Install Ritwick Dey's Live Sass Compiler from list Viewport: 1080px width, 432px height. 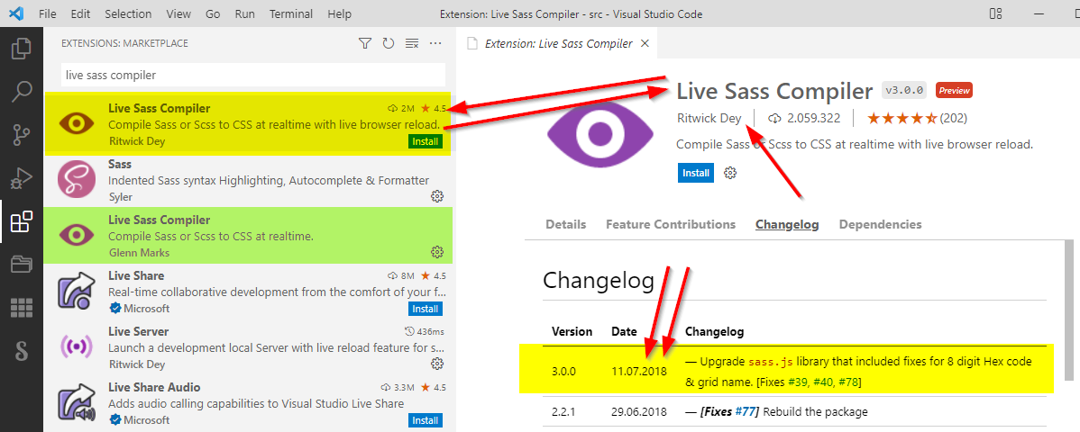(x=425, y=141)
